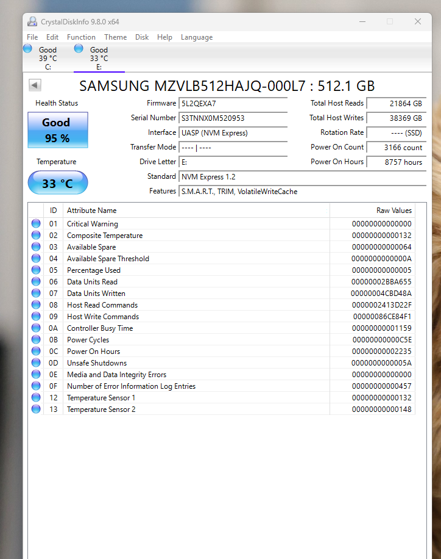441x559 pixels.
Task: Click status orb for Power Cycles row
Action: tap(36, 339)
